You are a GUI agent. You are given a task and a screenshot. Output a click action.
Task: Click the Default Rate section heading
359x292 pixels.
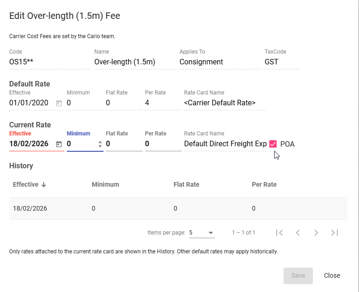29,84
